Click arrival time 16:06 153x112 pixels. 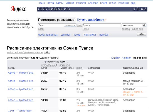(63, 100)
